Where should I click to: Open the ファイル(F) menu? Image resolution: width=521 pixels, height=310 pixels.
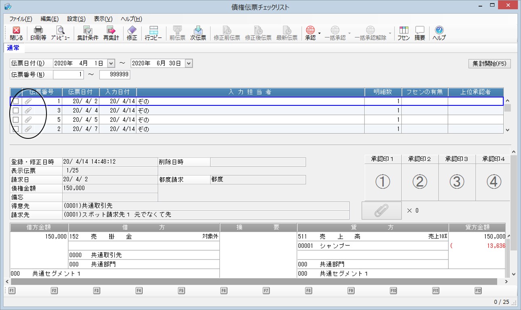21,19
